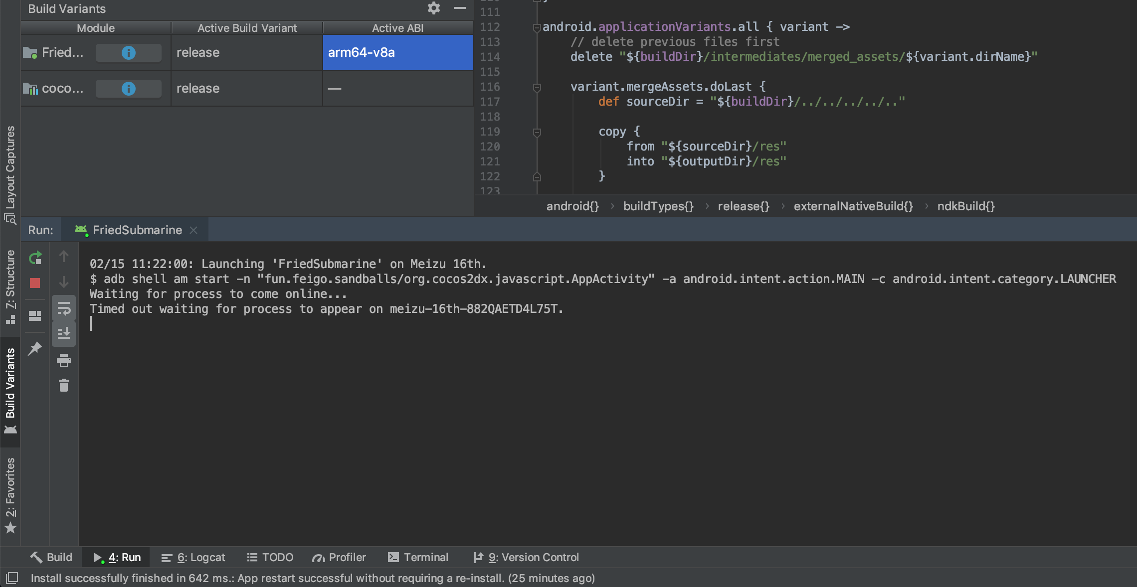Restore the Run panel layout
This screenshot has height=587, width=1137.
click(35, 316)
